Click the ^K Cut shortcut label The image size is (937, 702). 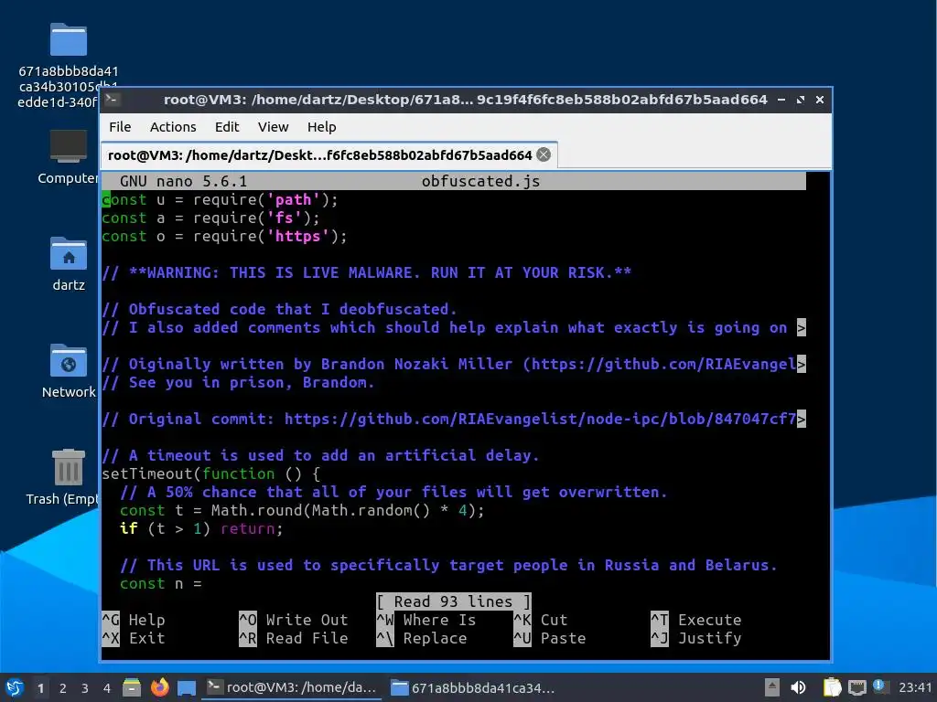[541, 621]
